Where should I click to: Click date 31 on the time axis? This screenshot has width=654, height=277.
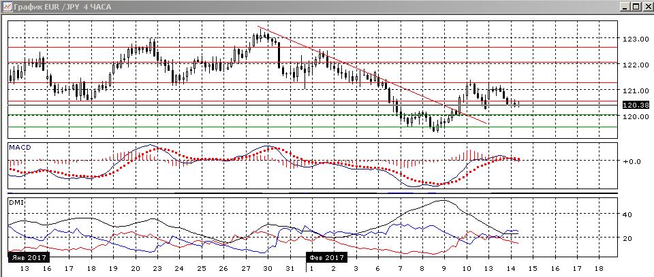click(x=290, y=269)
